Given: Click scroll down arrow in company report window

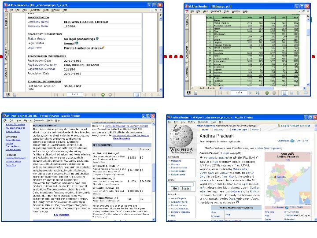Looking at the screenshot, I should pyautogui.click(x=161, y=90).
